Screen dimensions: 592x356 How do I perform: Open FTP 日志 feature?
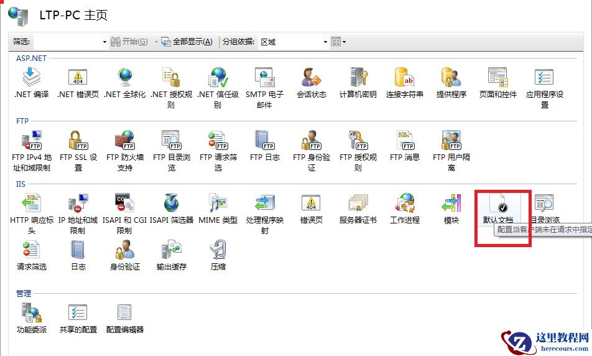[265, 146]
